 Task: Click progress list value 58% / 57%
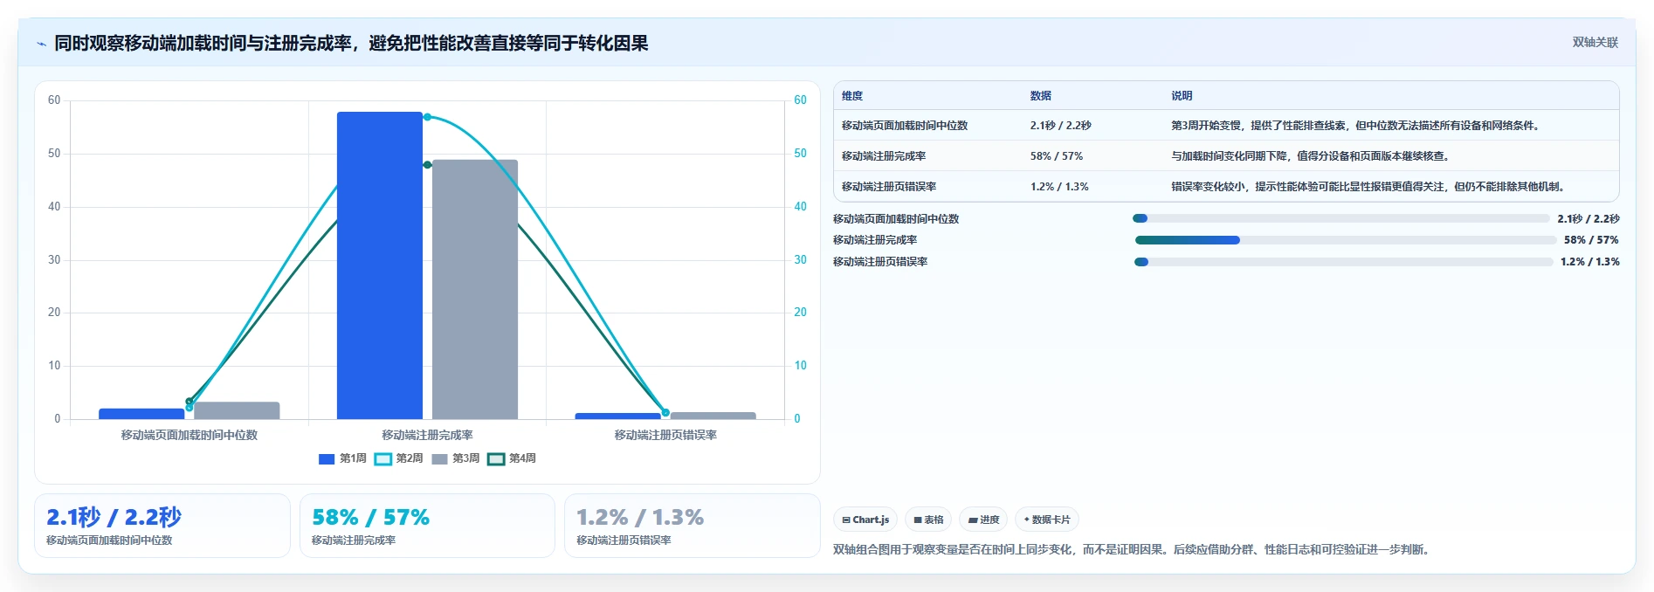coord(1591,240)
